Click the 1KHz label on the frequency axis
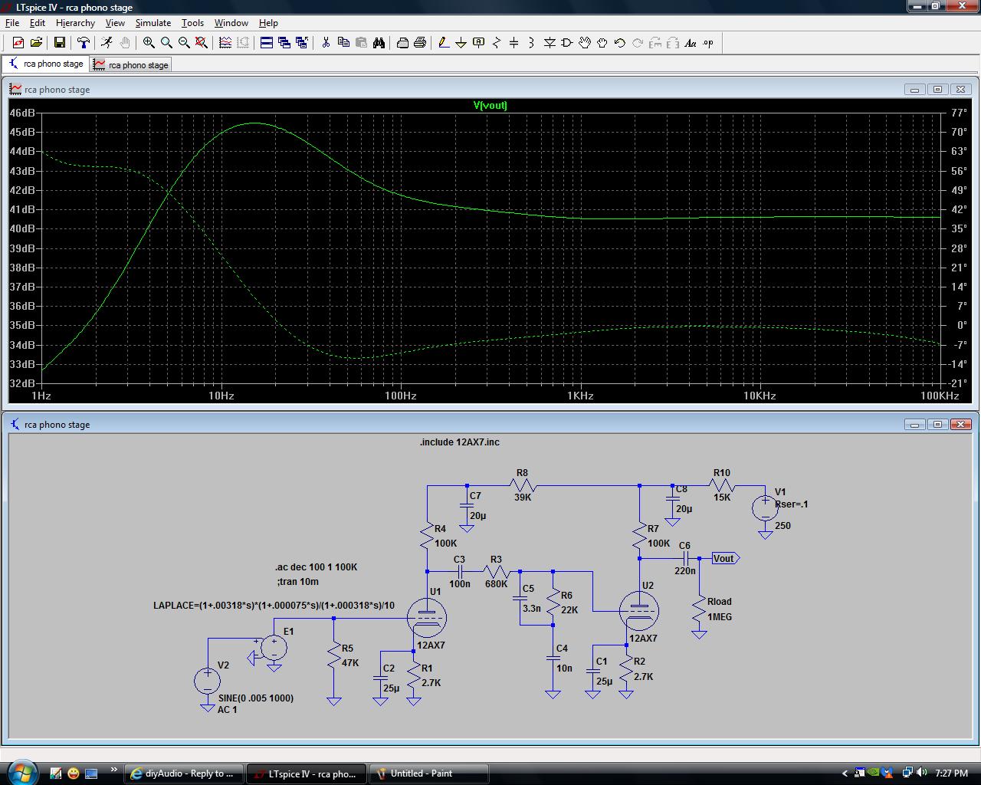Viewport: 981px width, 785px height. [580, 396]
